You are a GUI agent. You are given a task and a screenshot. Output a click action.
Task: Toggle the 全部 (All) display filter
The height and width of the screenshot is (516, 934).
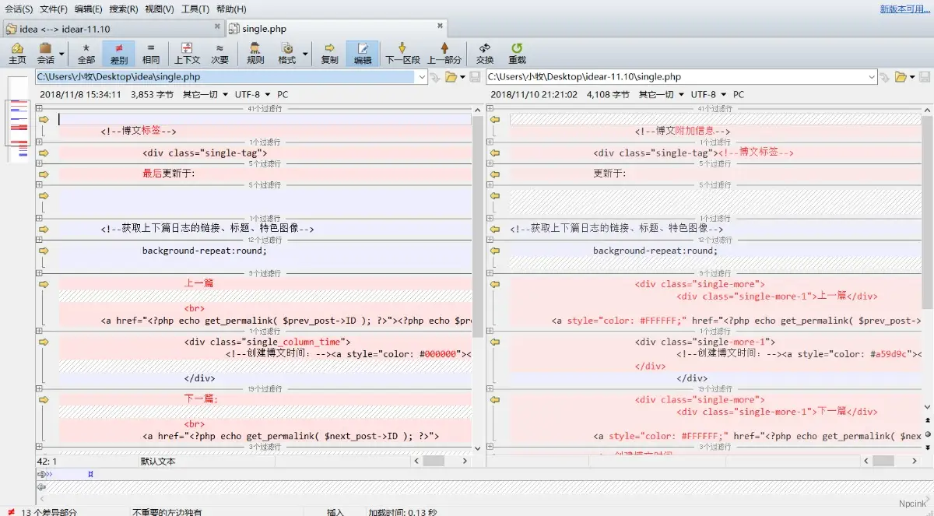point(86,53)
